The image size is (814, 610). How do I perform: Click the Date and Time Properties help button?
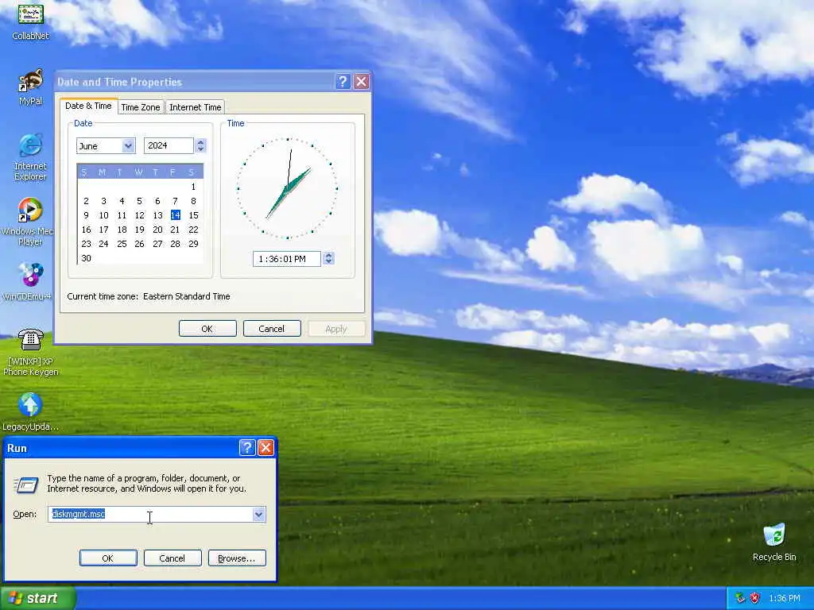343,82
